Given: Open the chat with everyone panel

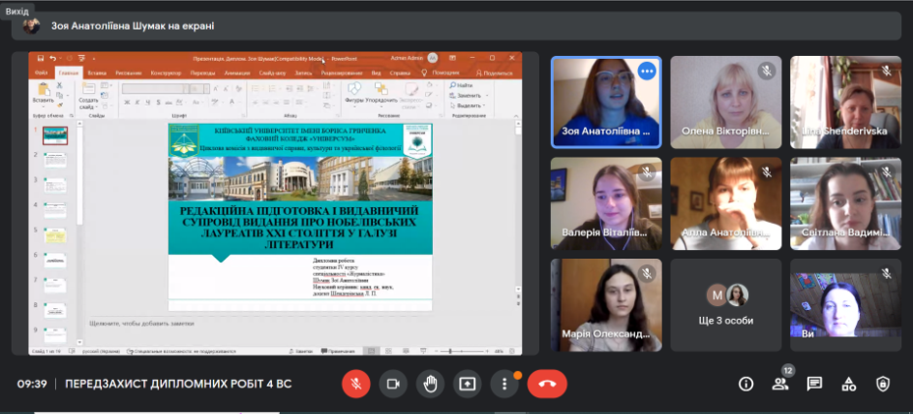Looking at the screenshot, I should 814,384.
